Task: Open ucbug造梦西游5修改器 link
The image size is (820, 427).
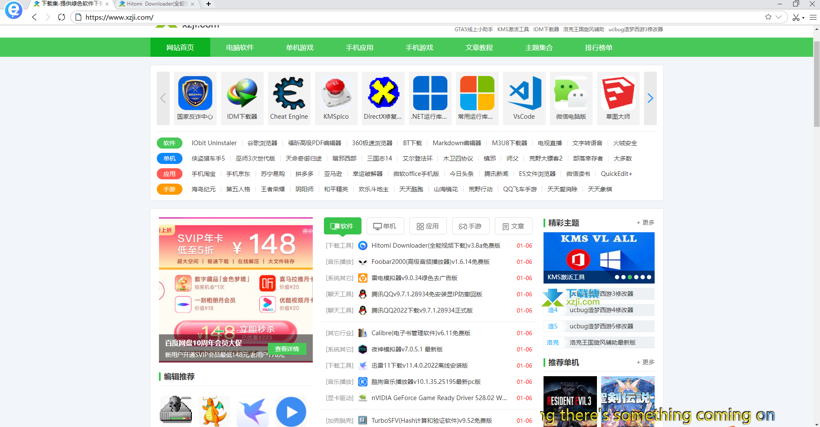Action: [x=601, y=326]
